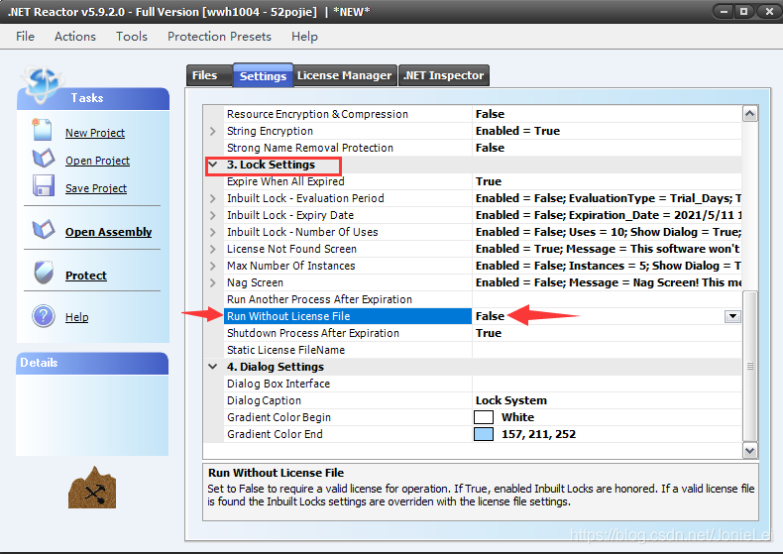Click the Expire When All Expired True value

point(489,181)
